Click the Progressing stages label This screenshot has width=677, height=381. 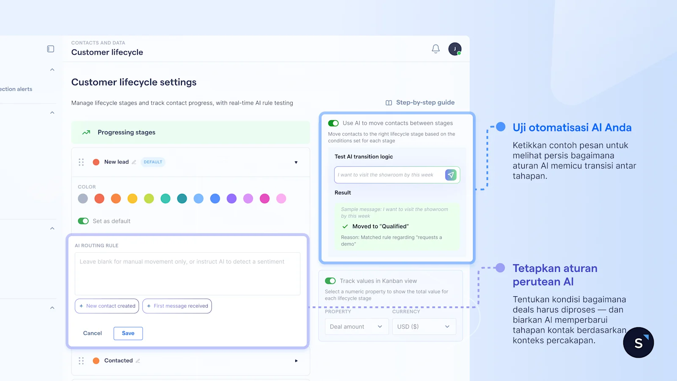click(x=127, y=133)
